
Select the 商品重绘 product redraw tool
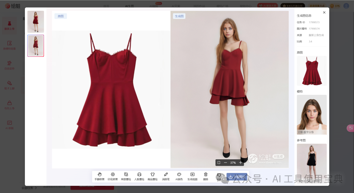[152, 176]
